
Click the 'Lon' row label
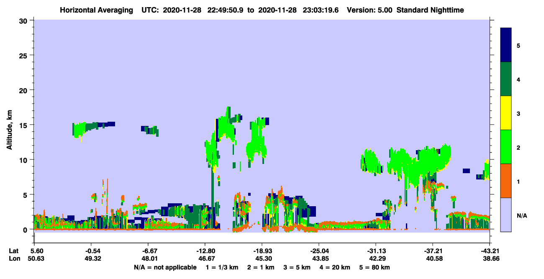14,259
